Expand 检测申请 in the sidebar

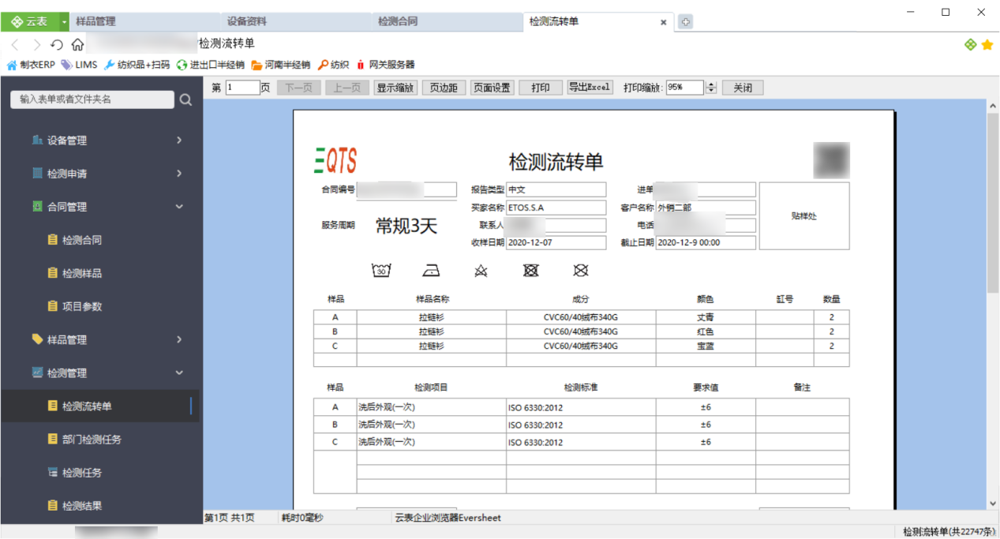(100, 174)
